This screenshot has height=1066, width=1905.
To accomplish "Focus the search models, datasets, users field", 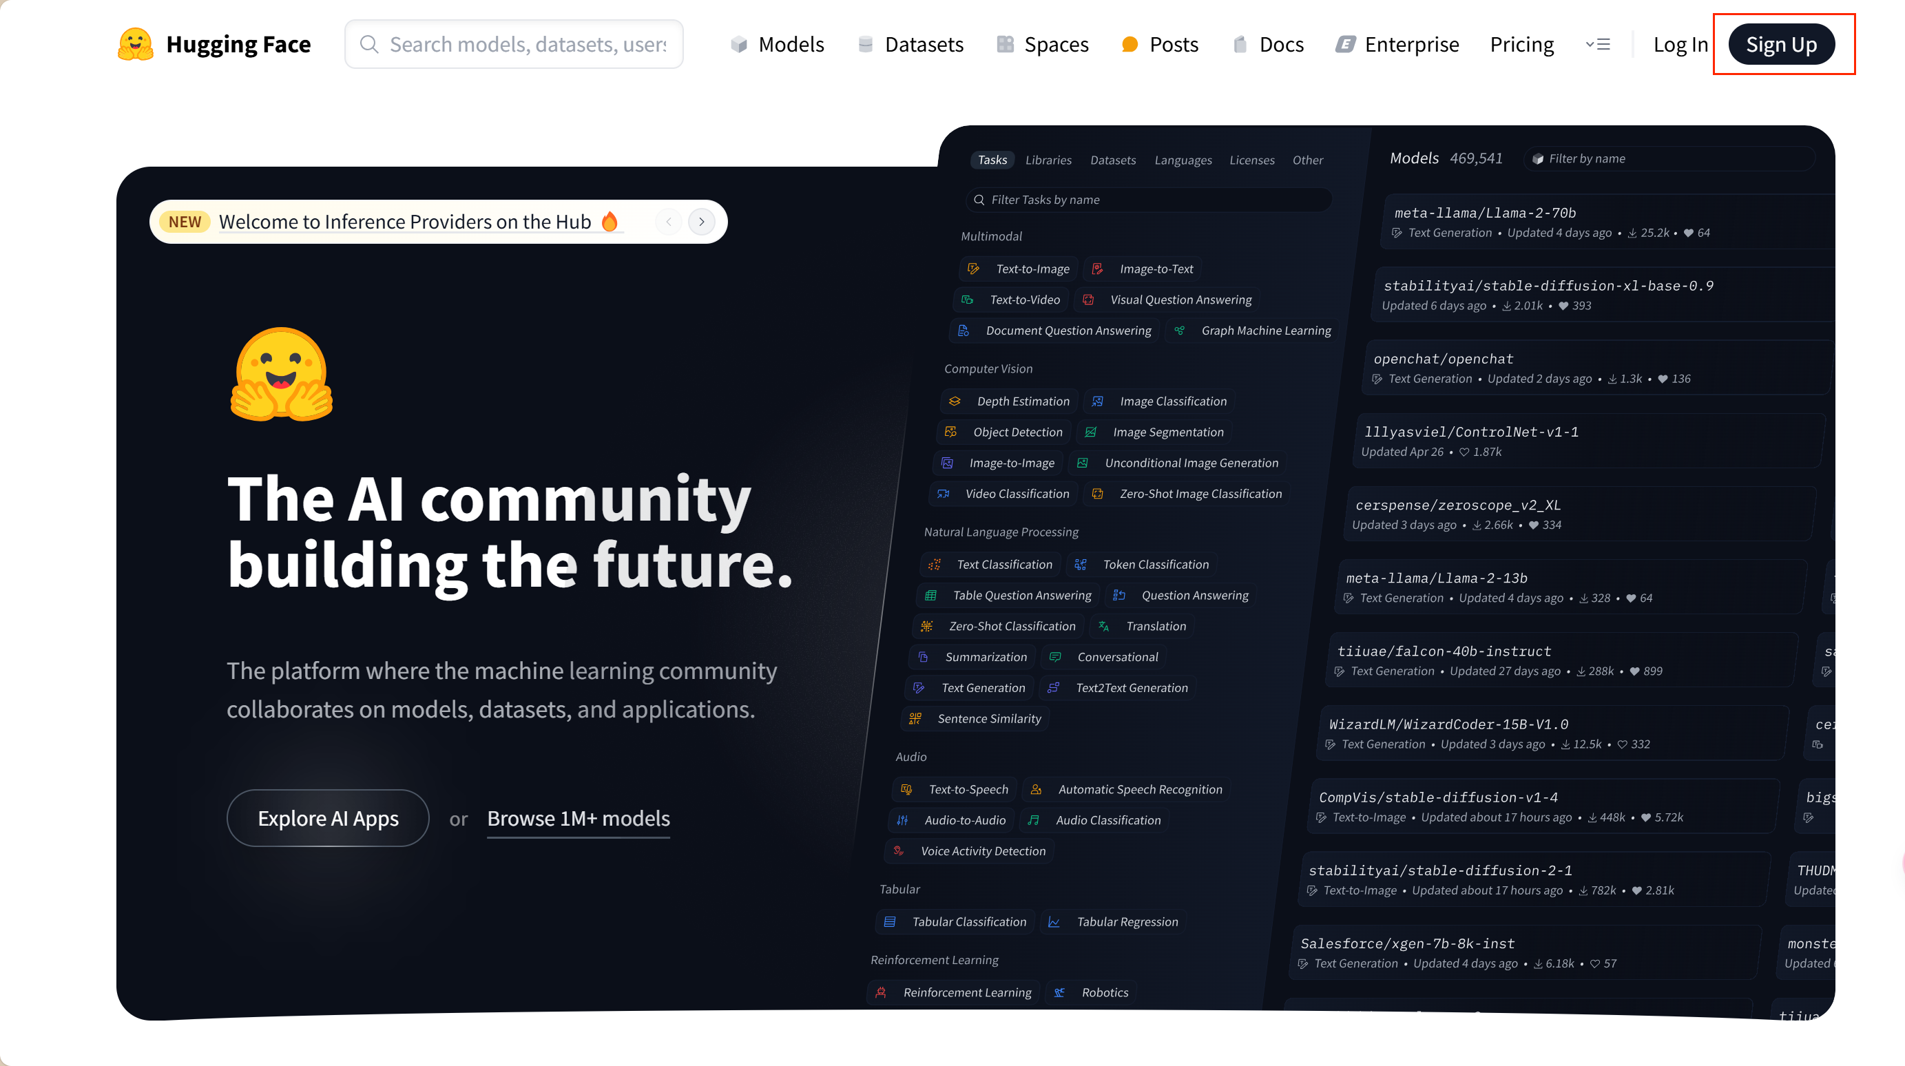I will point(514,44).
